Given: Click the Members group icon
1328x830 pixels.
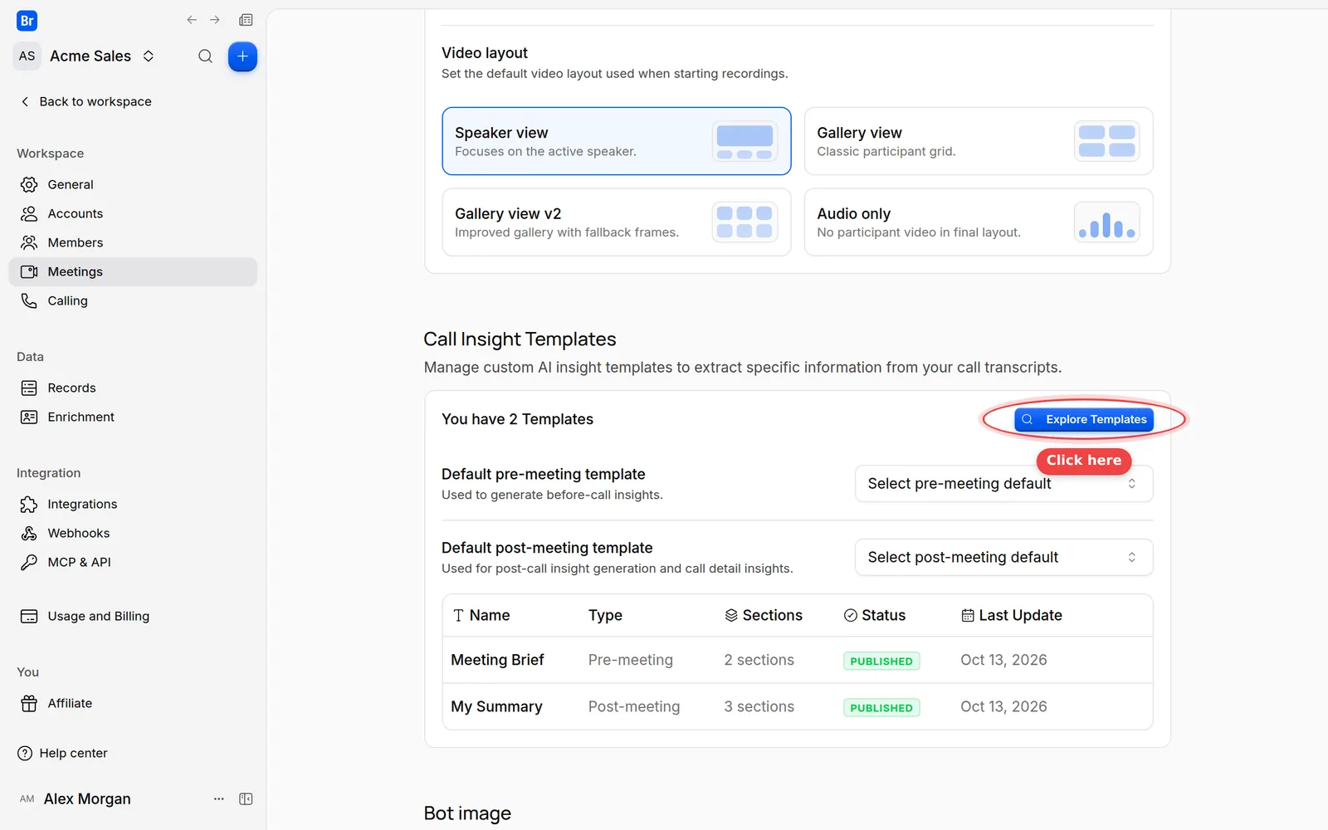Looking at the screenshot, I should [29, 242].
